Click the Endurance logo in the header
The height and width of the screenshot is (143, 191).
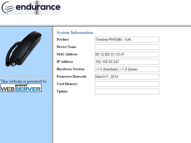click(x=30, y=7)
